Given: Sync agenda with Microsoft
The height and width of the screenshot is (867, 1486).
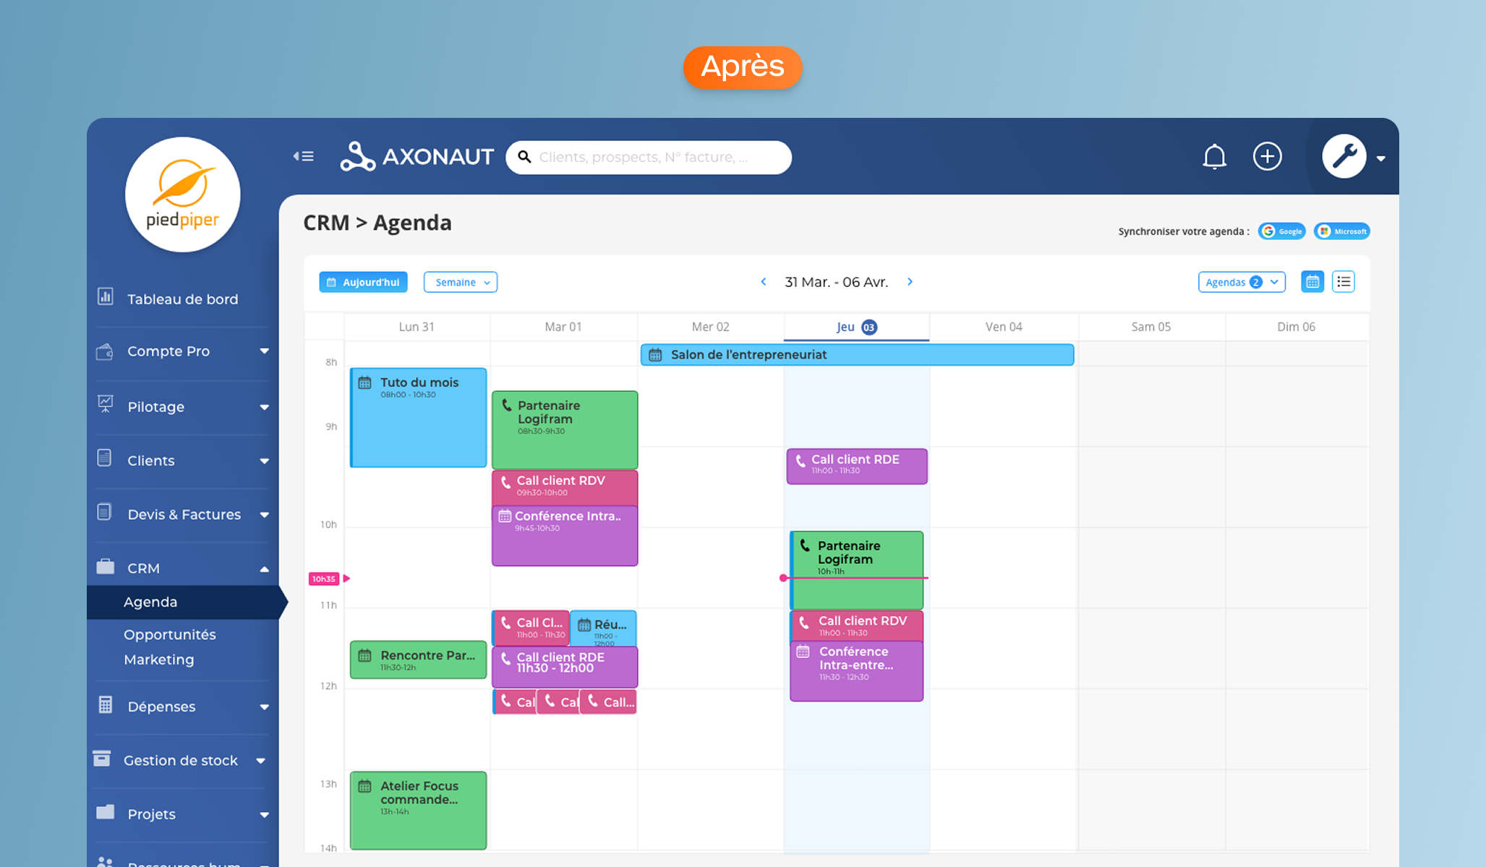Looking at the screenshot, I should pyautogui.click(x=1342, y=231).
